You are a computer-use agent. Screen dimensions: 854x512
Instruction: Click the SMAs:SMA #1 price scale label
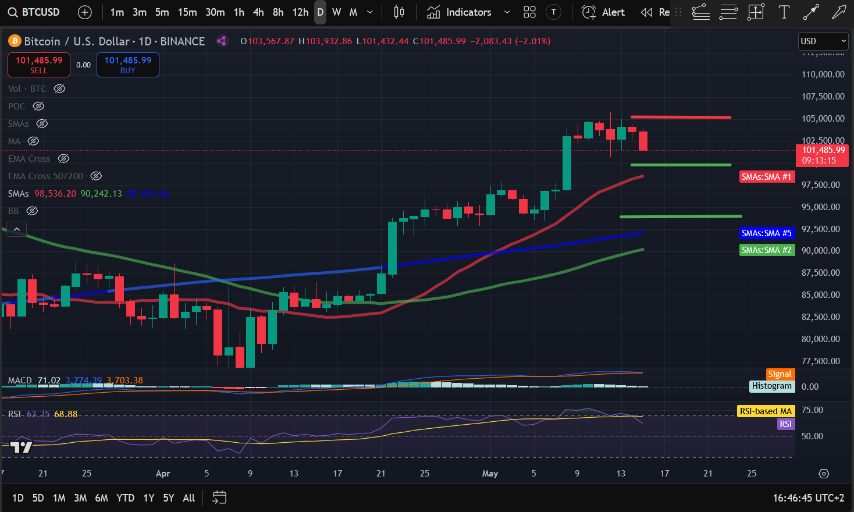767,176
